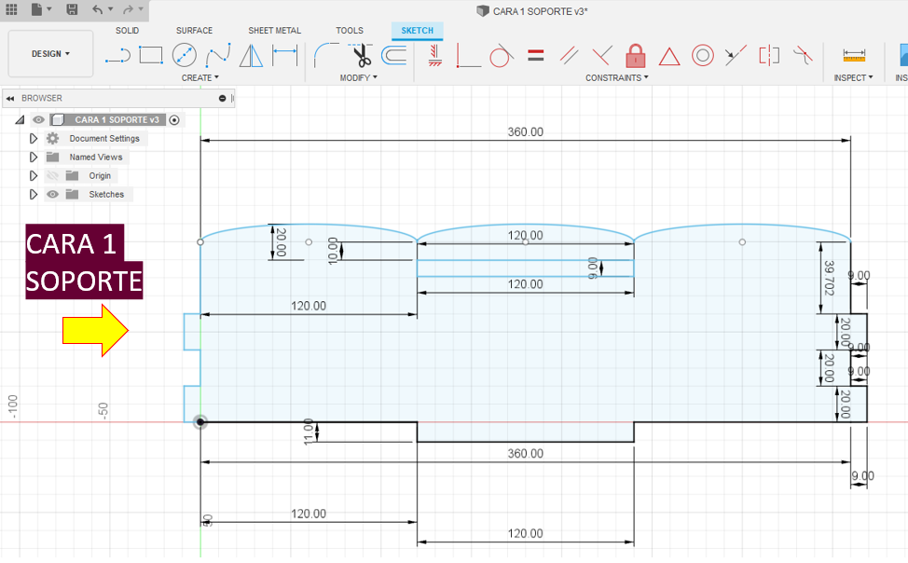
Task: Click the top 360.00 dimension value
Action: tap(525, 132)
